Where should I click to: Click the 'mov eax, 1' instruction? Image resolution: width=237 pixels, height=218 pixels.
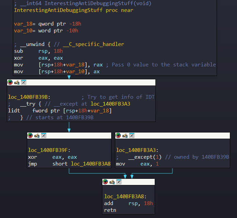[x=137, y=164]
